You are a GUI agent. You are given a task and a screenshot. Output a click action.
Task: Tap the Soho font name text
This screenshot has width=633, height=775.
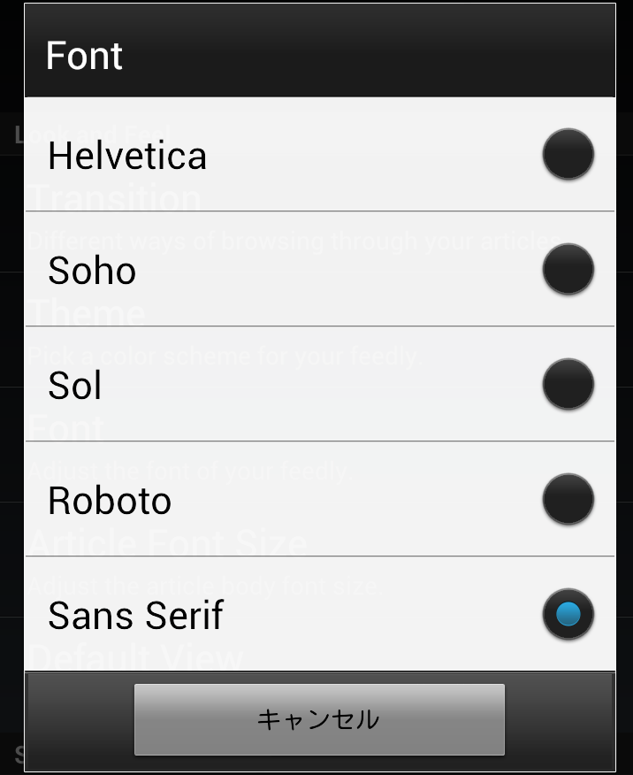pos(92,271)
